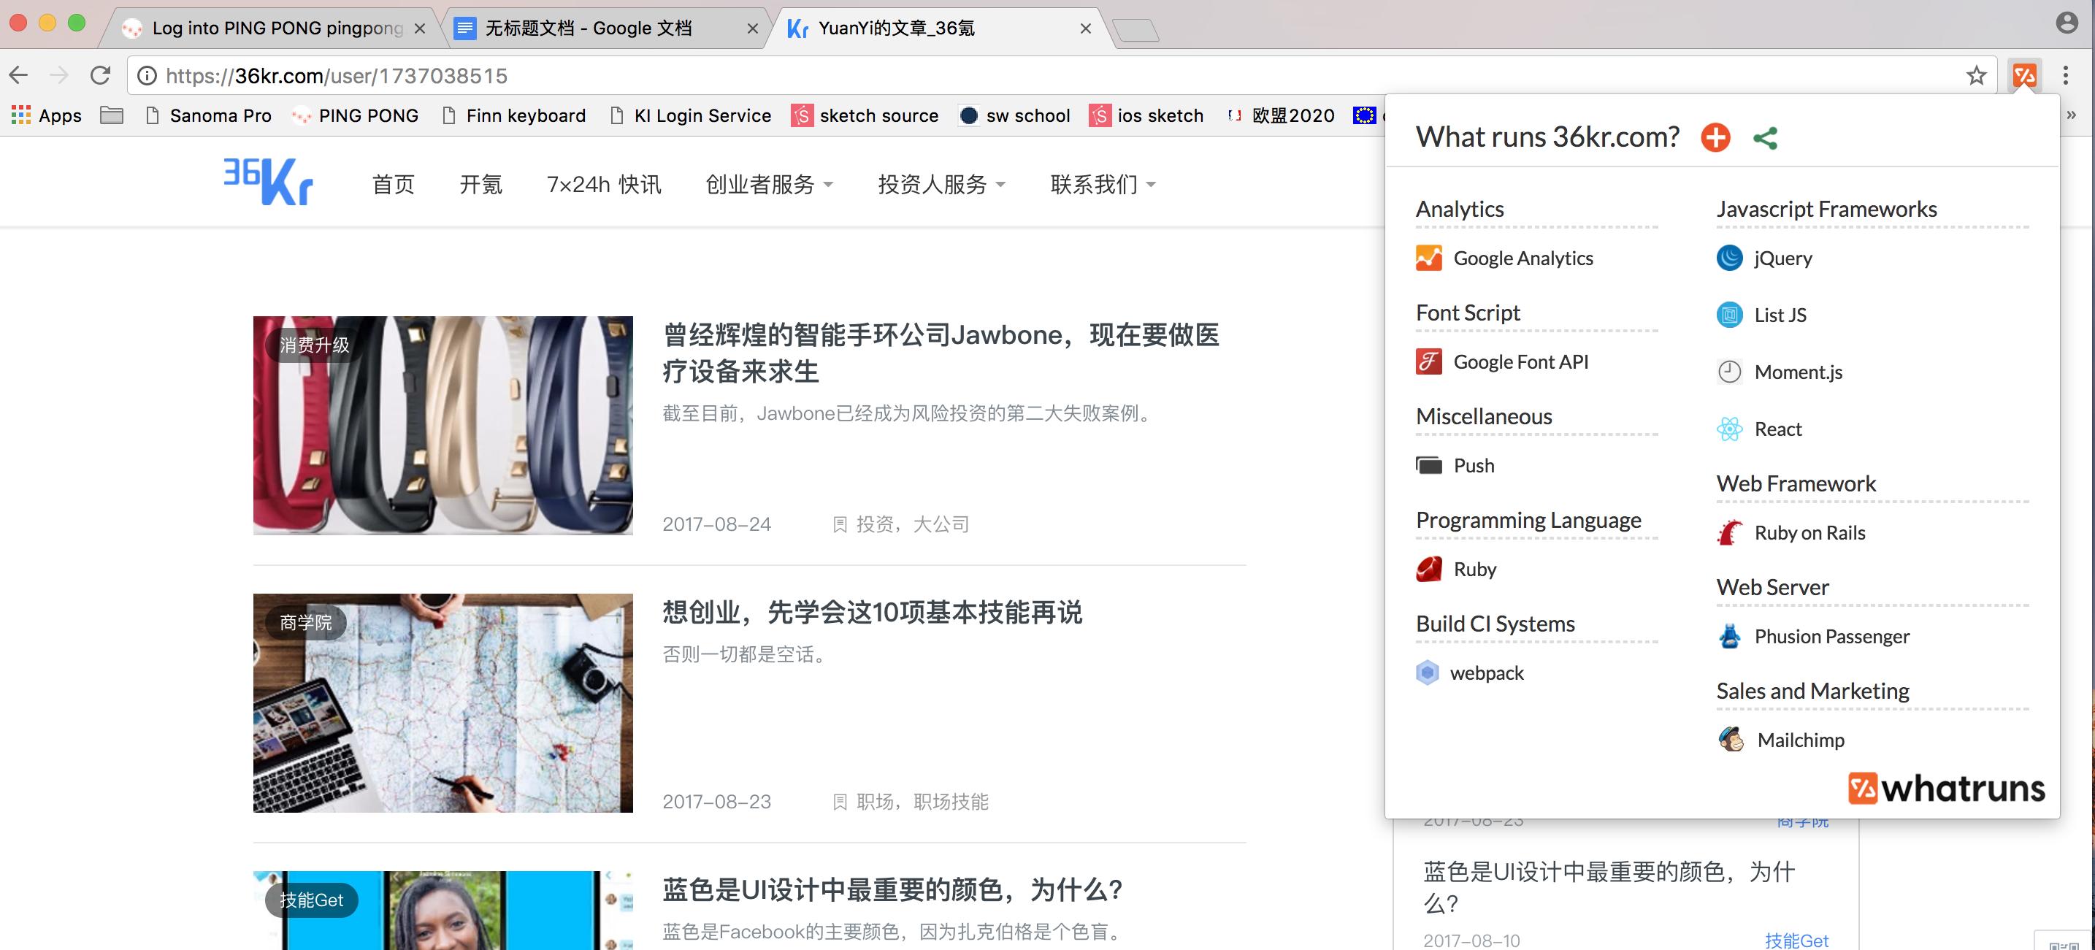Open the map article thumbnail image

[x=443, y=702]
